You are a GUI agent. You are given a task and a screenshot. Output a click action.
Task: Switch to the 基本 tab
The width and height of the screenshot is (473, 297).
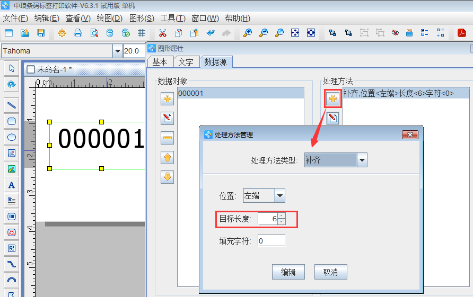160,62
